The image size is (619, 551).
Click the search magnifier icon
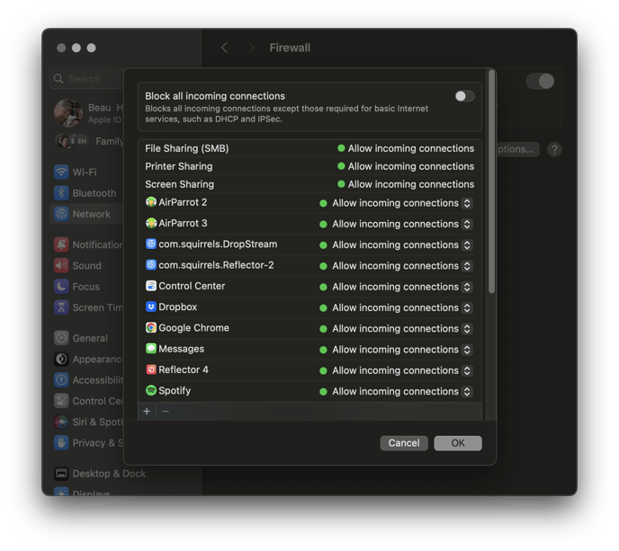click(58, 79)
